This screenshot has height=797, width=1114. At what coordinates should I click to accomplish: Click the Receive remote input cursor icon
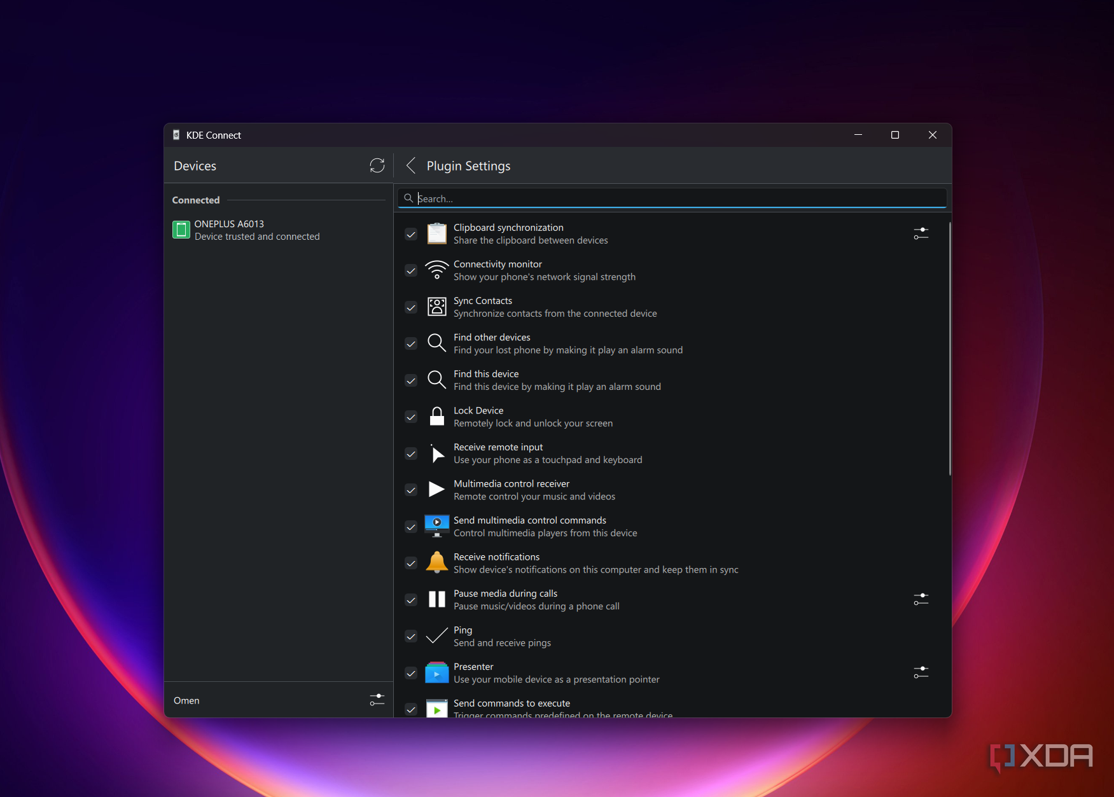tap(437, 454)
